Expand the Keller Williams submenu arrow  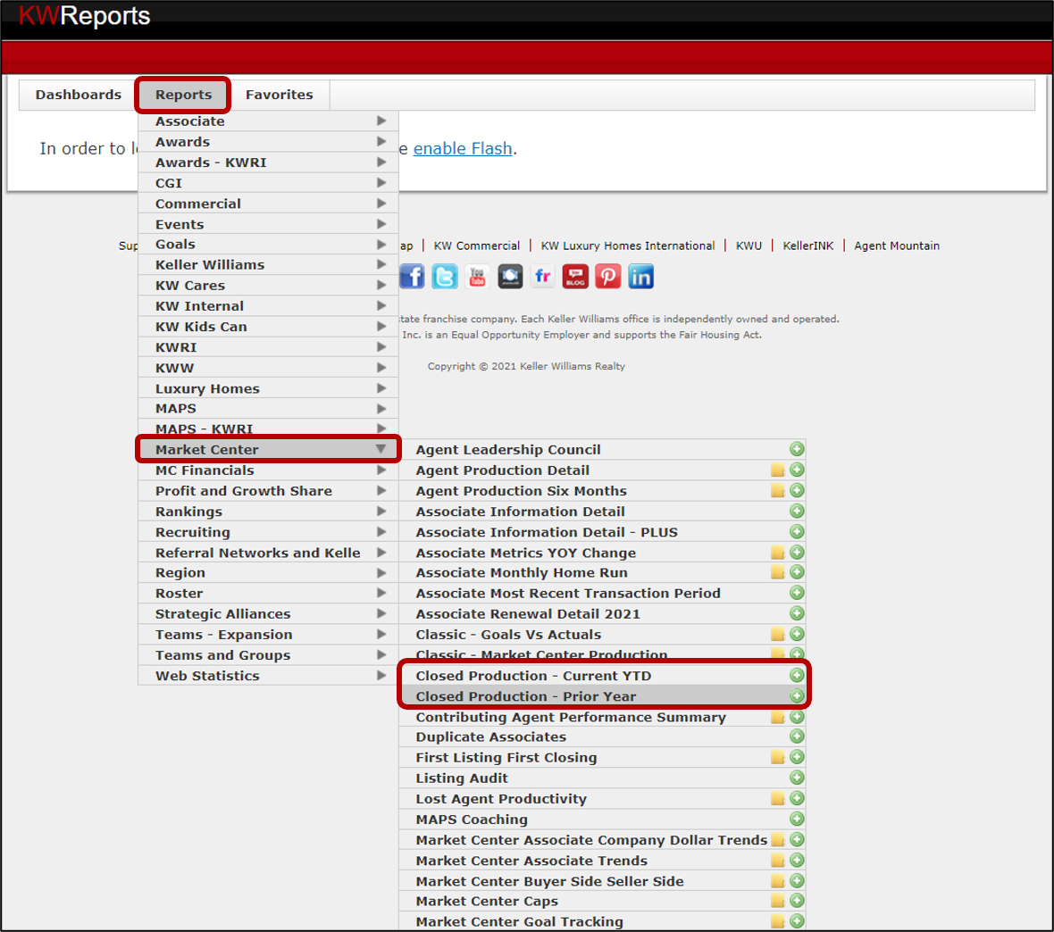(381, 265)
